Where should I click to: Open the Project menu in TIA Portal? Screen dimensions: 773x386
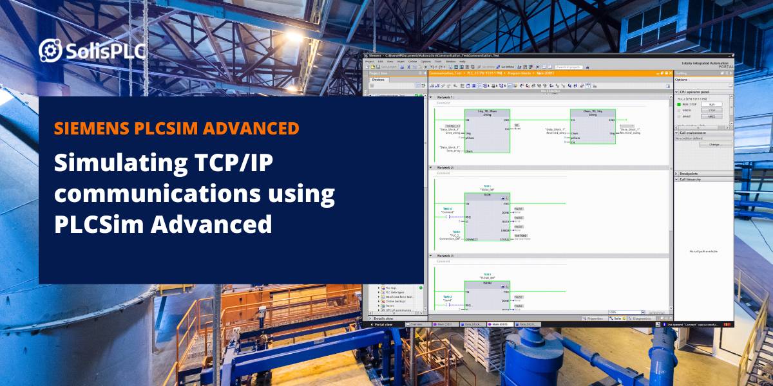(369, 62)
